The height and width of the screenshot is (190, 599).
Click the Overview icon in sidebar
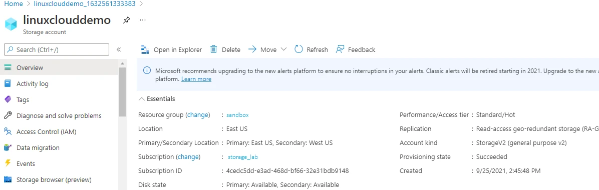(8, 67)
